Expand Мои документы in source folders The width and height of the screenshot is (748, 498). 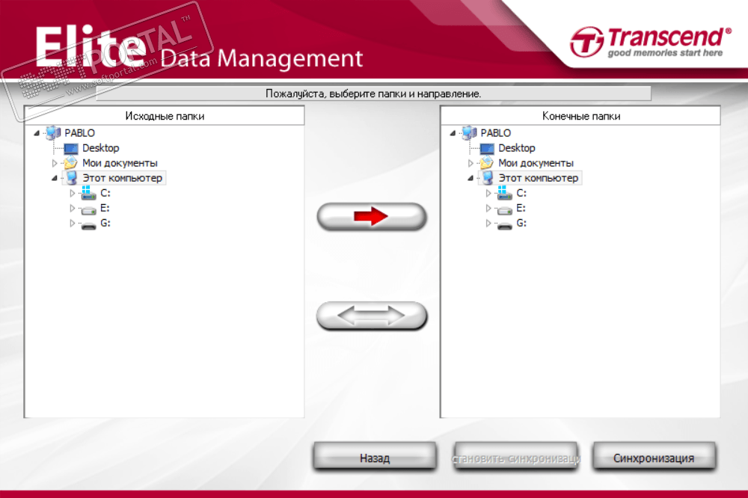pos(55,163)
